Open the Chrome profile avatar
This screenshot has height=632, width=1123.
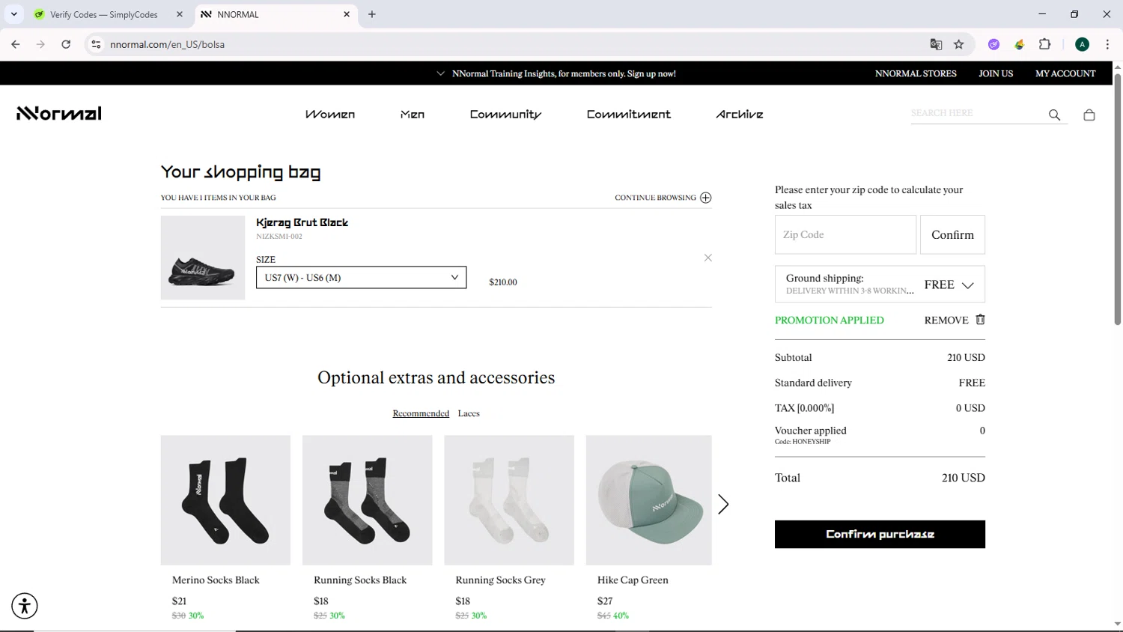pyautogui.click(x=1082, y=44)
